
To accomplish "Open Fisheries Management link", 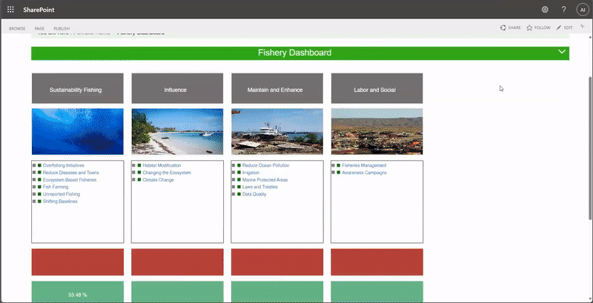I will pos(364,165).
